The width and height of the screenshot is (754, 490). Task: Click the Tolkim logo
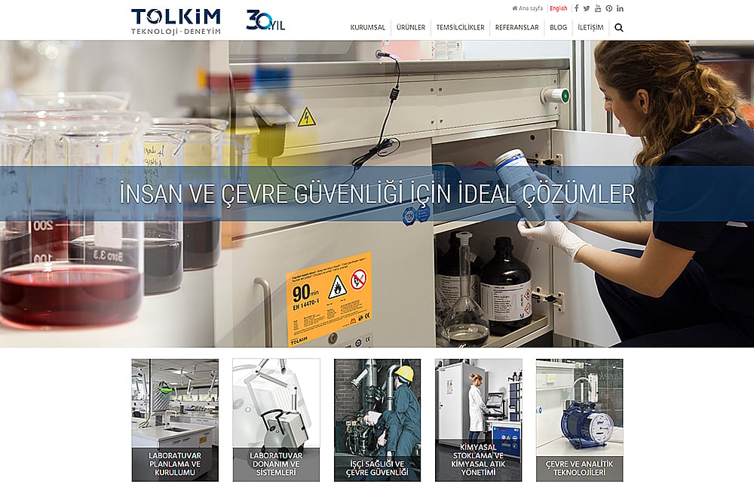(176, 22)
